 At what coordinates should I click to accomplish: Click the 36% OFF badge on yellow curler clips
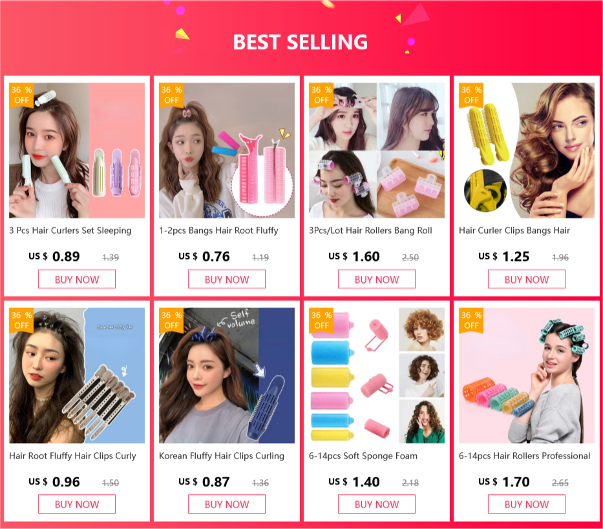tap(472, 95)
